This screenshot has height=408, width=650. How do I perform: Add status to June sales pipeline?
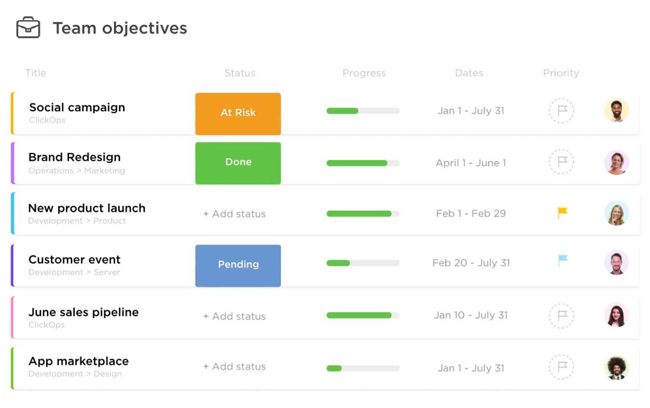tap(234, 316)
